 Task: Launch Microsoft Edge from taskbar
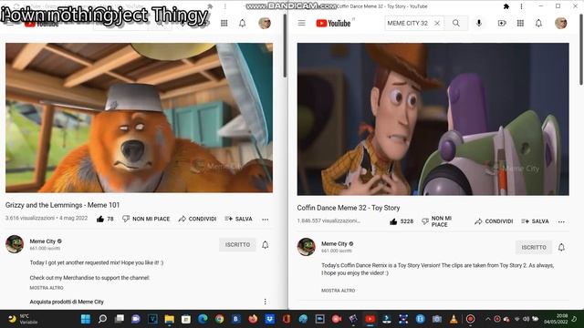coord(203,319)
